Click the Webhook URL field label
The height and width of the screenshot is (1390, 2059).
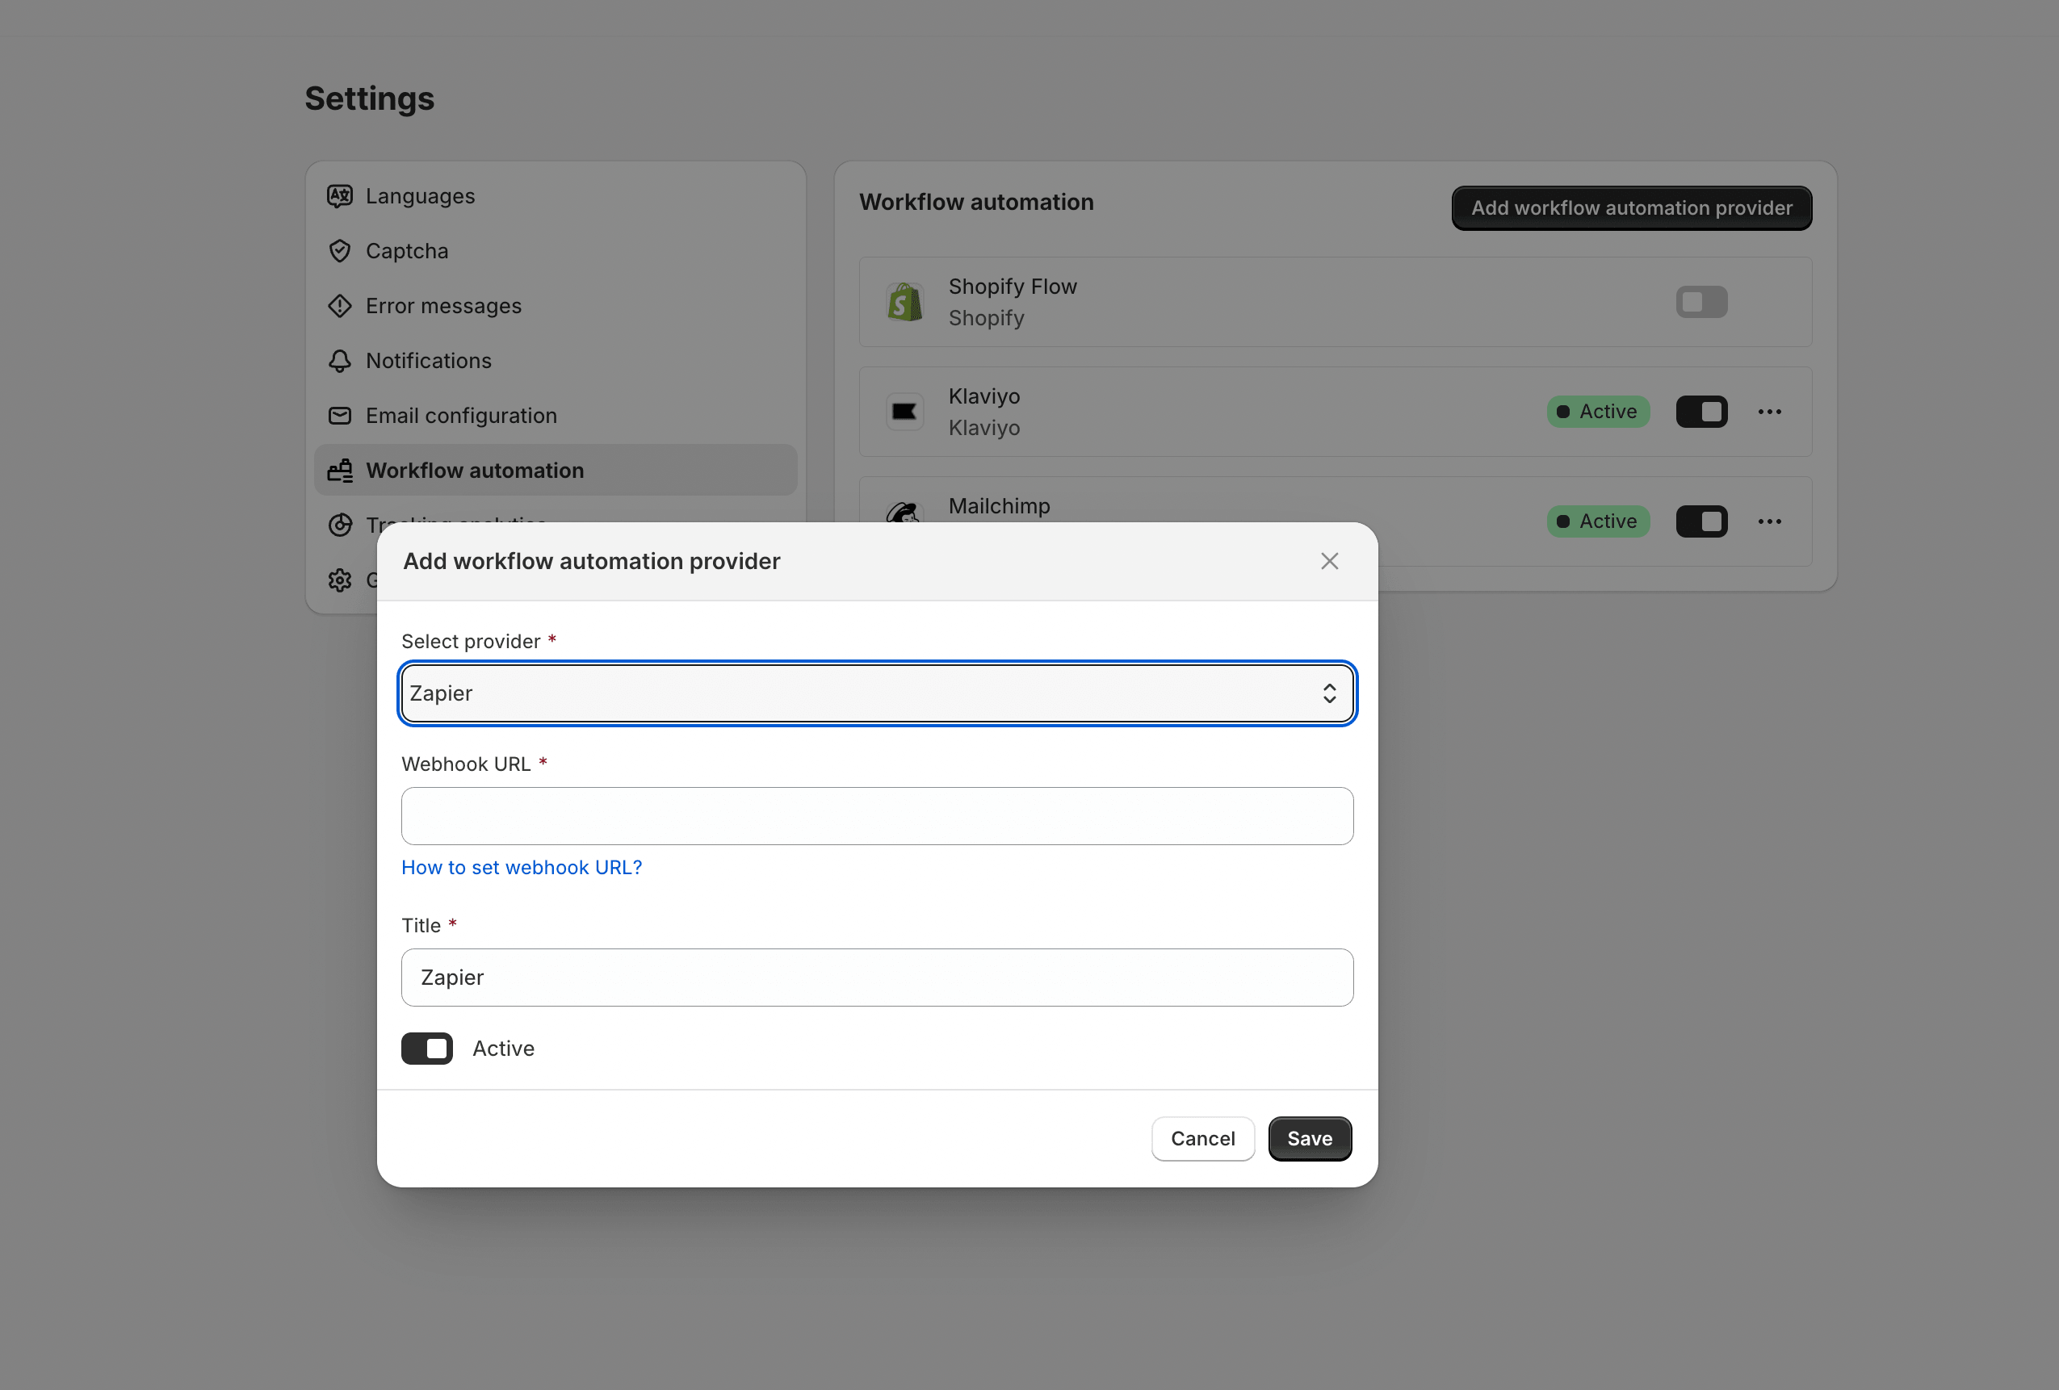(466, 764)
